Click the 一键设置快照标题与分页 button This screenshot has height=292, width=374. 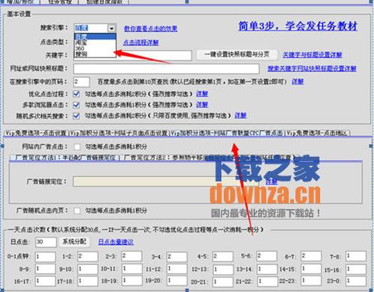237,55
